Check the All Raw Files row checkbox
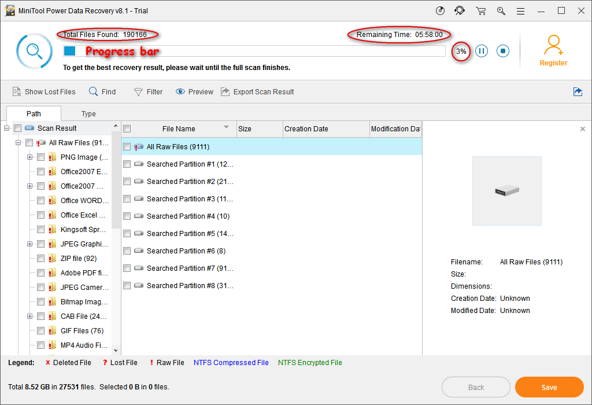Viewport: 592px width, 405px height. (x=127, y=147)
